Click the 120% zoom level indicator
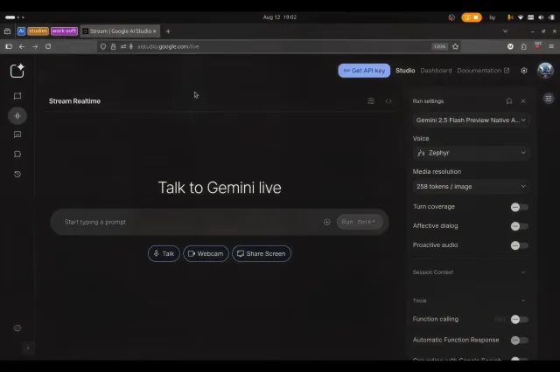Screen dimensions: 560x372 tap(439, 46)
